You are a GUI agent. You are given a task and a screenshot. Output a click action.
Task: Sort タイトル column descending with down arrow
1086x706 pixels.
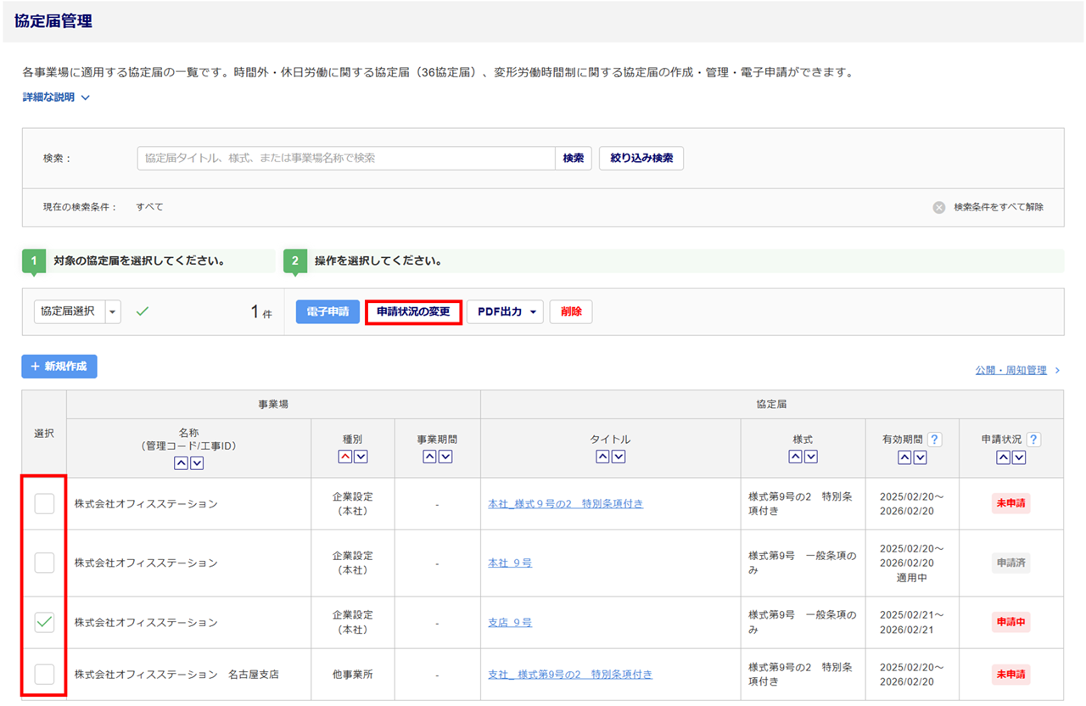point(619,457)
